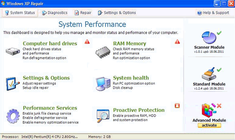Click the warning triangle beside Computer hard drives
The height and width of the screenshot is (140, 235).
pos(87,42)
